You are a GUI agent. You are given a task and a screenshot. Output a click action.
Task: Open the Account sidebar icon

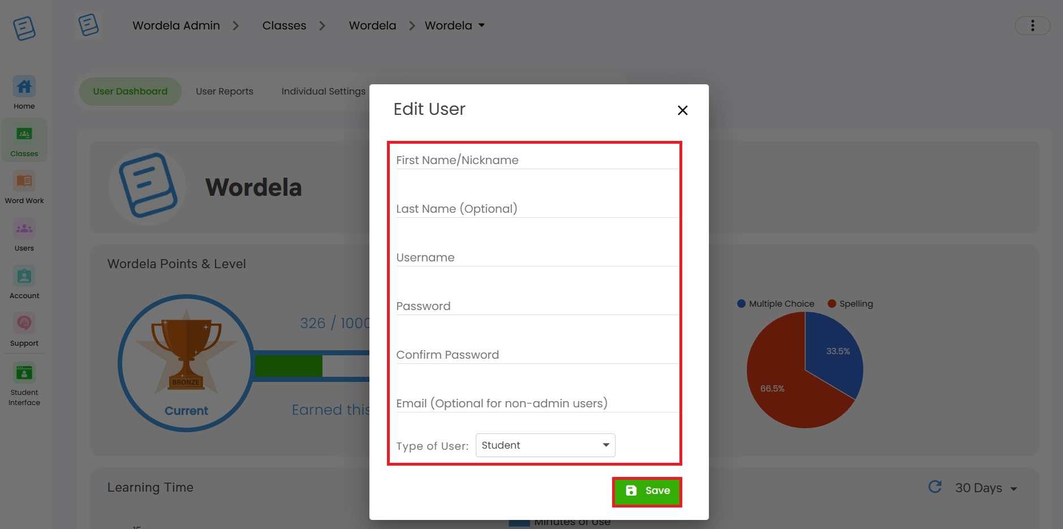click(24, 283)
